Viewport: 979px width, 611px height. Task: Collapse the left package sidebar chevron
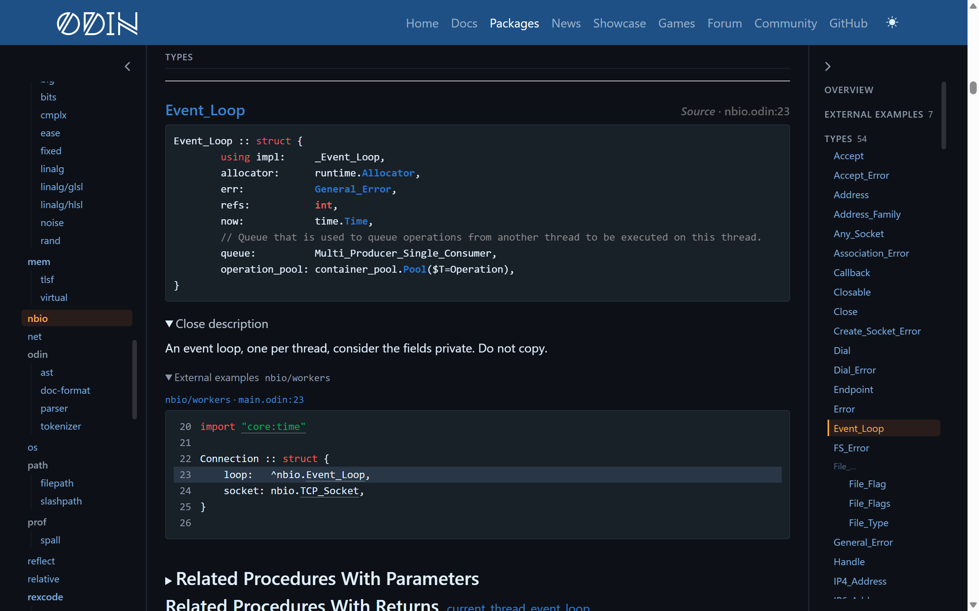coord(127,66)
